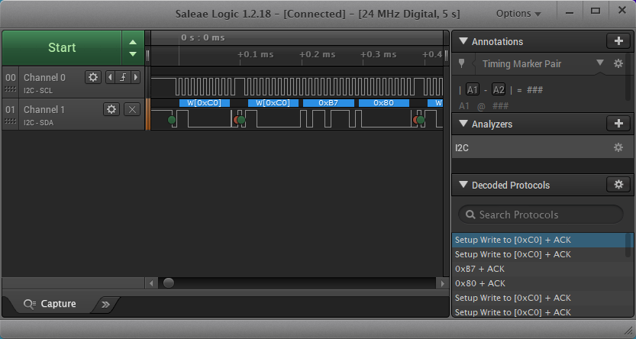Click the A2 timing marker

tap(499, 89)
